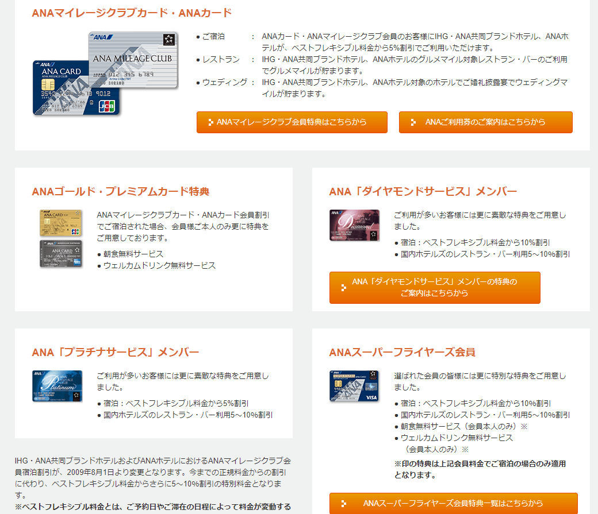Click the ANA「ダイヤモンドサービス」メンバー heading
Image resolution: width=598 pixels, height=514 pixels.
(423, 191)
